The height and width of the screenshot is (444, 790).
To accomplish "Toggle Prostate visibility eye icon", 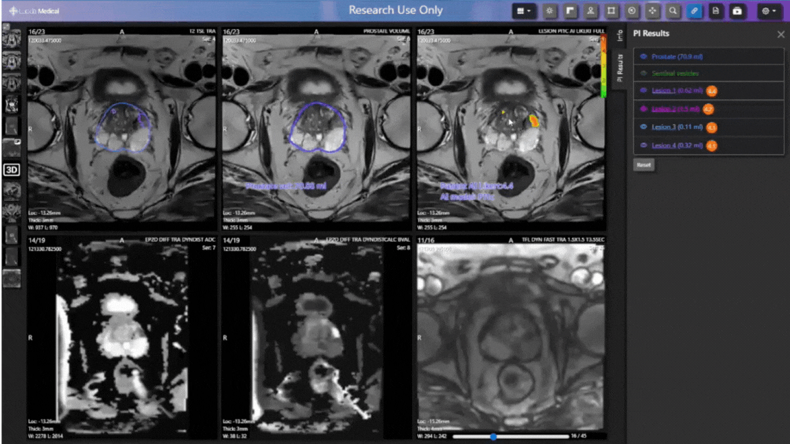I will (x=643, y=57).
